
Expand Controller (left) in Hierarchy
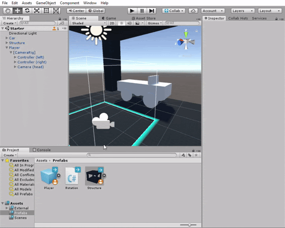15,57
